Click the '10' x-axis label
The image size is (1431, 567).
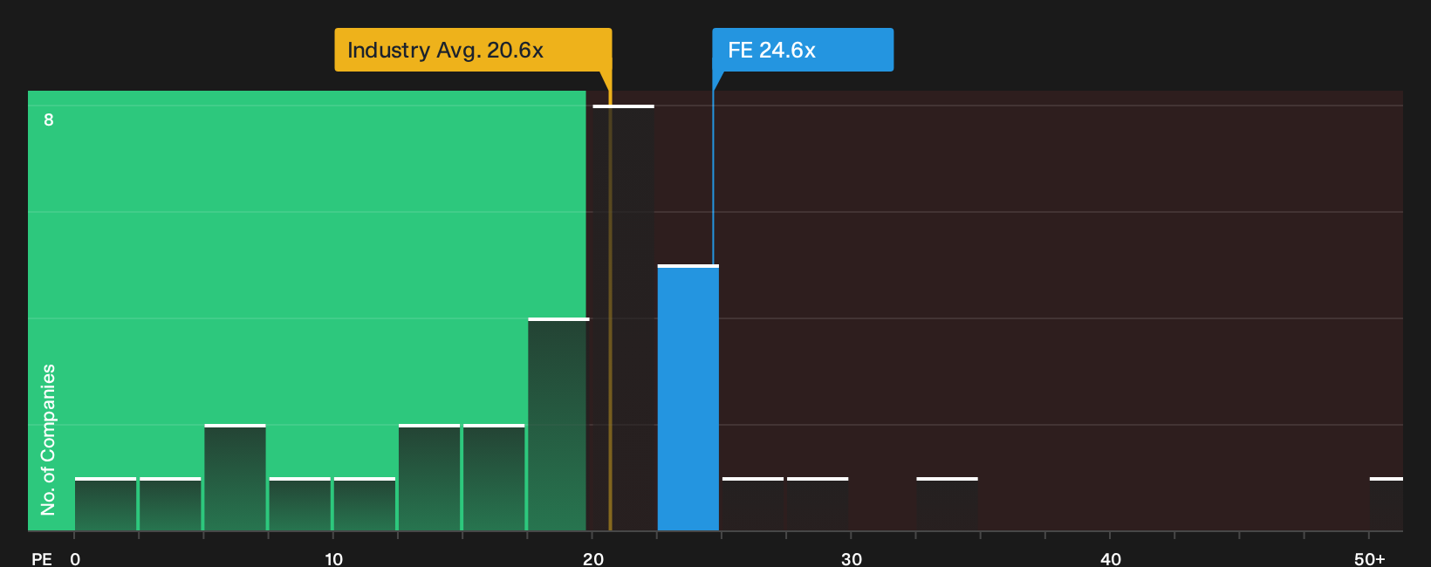tap(333, 558)
